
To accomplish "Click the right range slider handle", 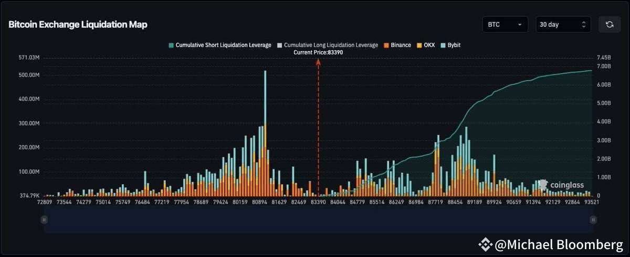I will pos(593,220).
